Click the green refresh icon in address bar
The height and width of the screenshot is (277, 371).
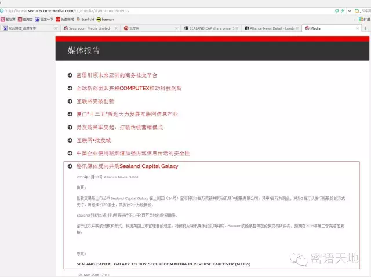pos(337,10)
